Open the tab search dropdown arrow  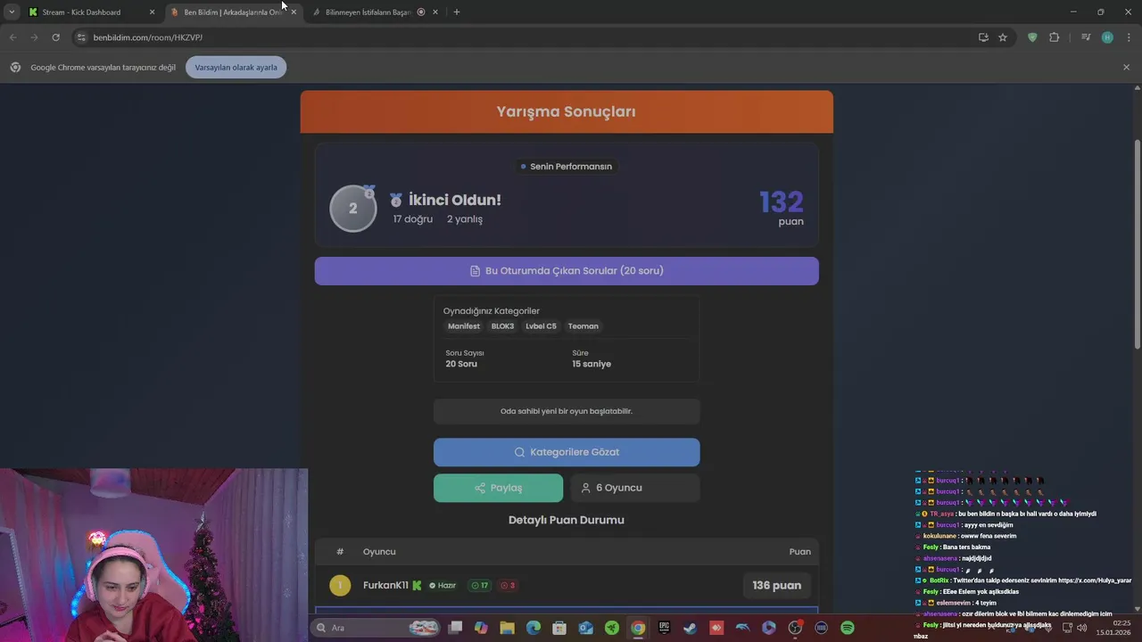11,12
